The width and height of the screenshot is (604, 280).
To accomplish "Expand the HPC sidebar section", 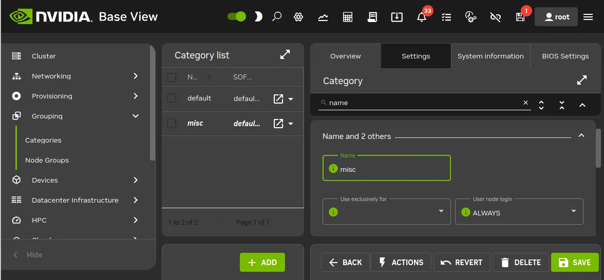I will (x=75, y=221).
